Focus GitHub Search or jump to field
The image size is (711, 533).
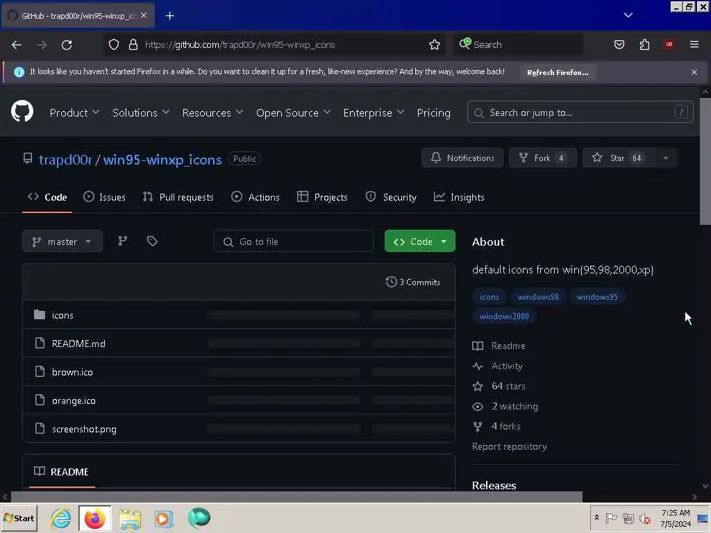580,112
